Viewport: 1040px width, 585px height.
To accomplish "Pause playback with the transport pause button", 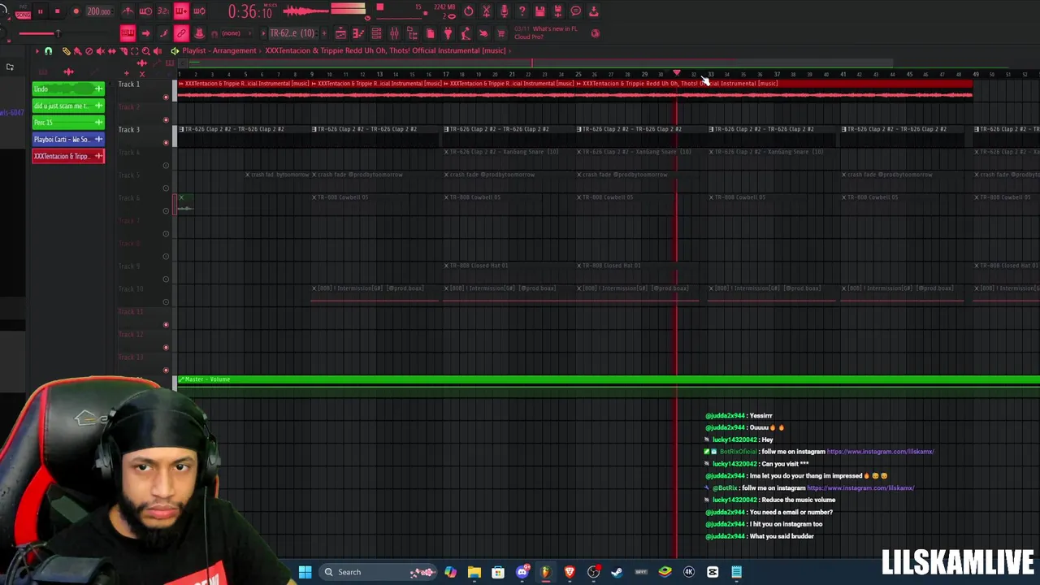I will tap(40, 11).
